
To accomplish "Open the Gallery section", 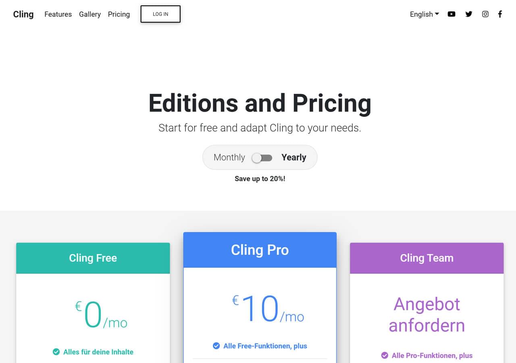I will [x=89, y=14].
